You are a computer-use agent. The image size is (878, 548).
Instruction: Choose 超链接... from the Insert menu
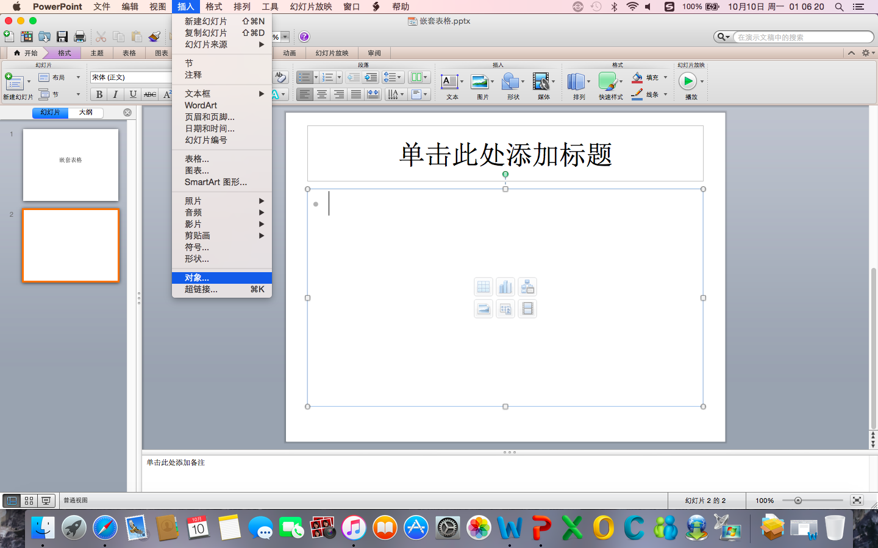222,289
